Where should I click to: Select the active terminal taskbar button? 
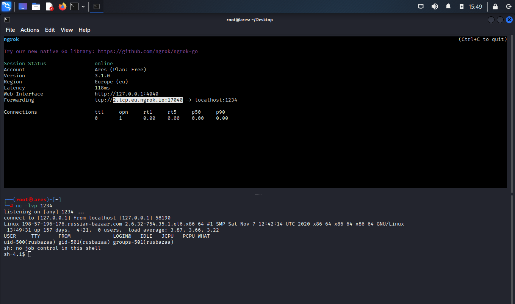[97, 6]
